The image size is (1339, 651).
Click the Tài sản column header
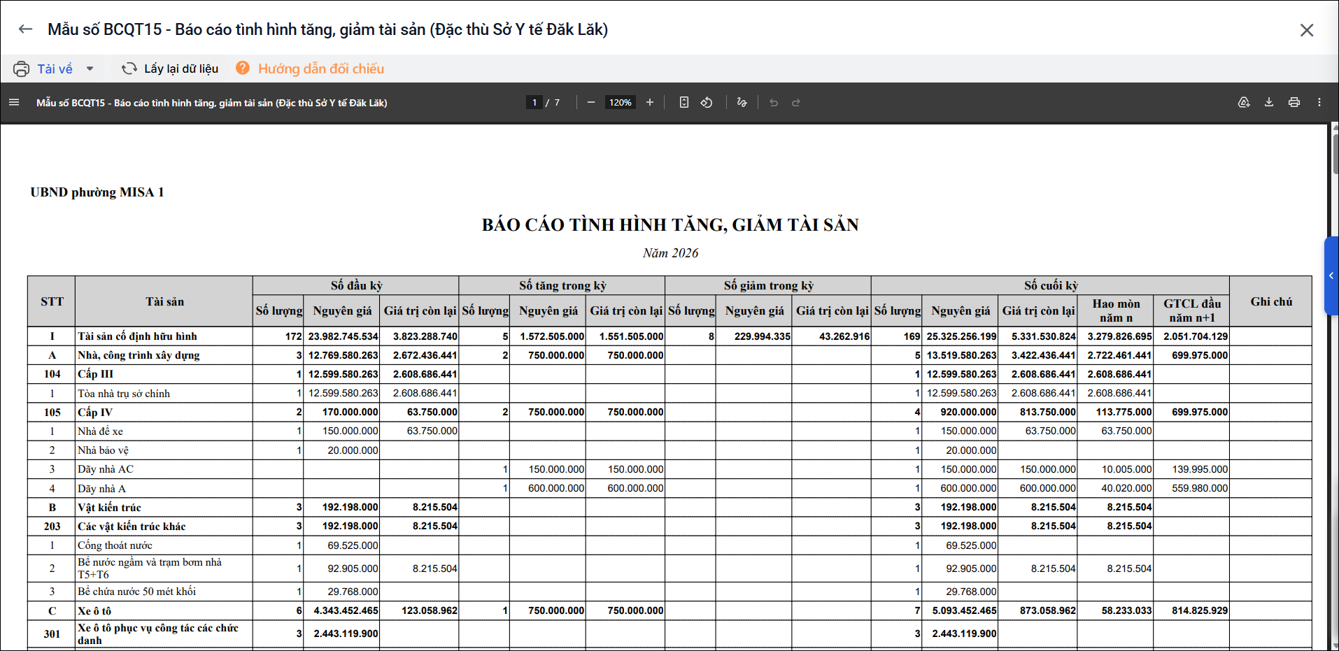(164, 301)
